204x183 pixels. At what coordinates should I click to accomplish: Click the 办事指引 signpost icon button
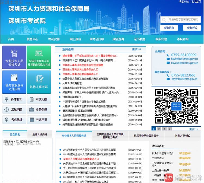14,99
